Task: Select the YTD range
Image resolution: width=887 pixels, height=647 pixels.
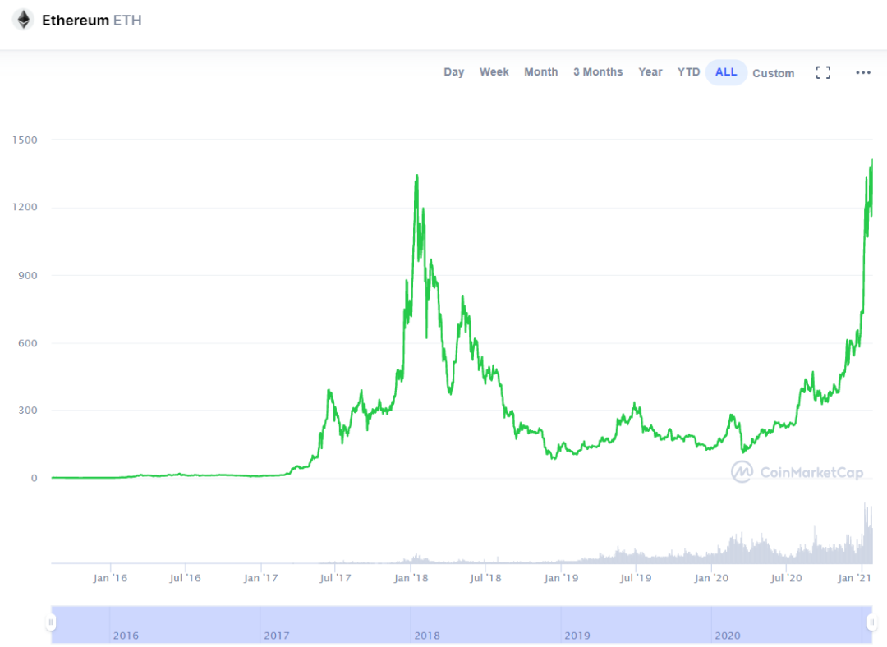Action: click(x=688, y=71)
